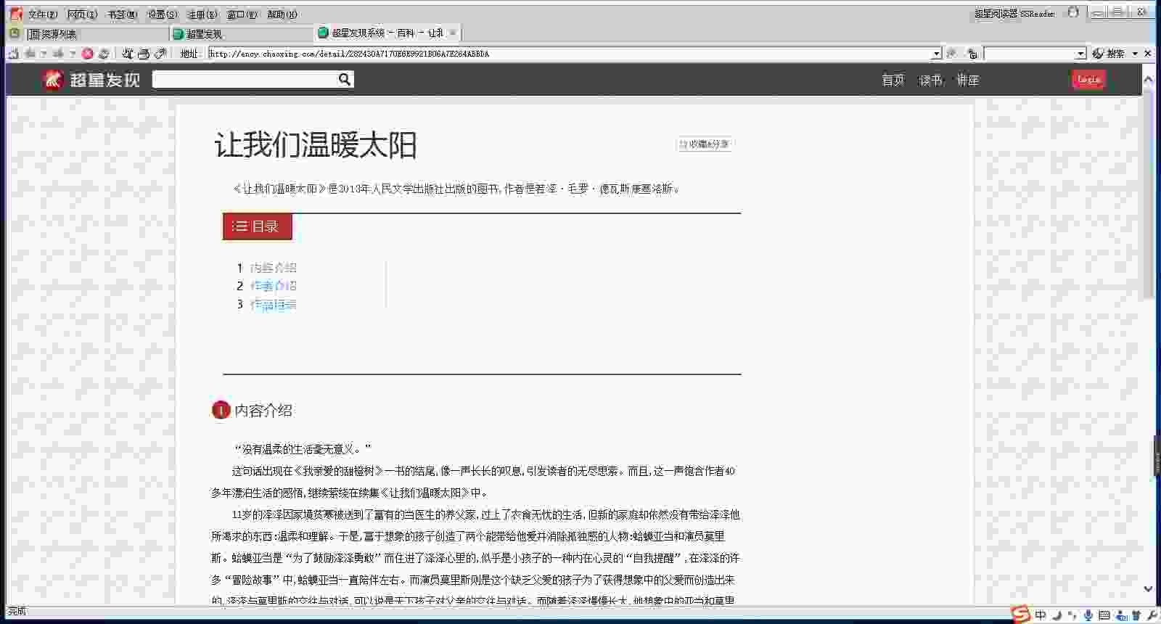Viewport: 1161px width, 624px height.
Task: Click the resource list icon left of tabs
Action: point(14,33)
